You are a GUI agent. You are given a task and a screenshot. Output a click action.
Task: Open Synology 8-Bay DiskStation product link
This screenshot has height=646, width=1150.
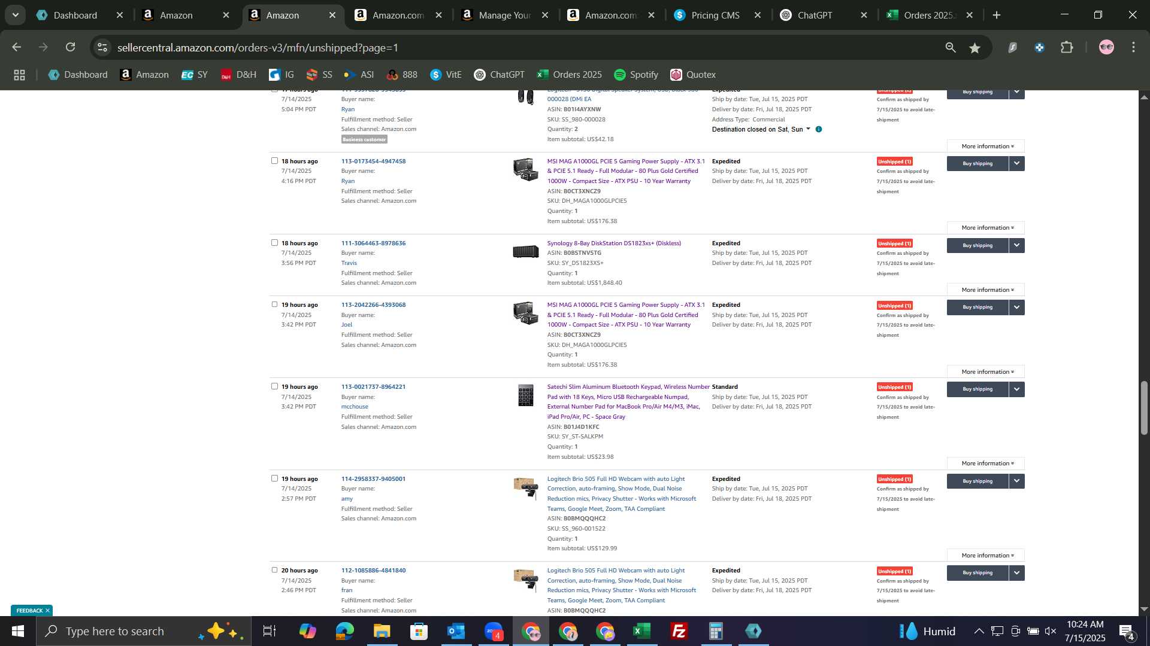614,243
